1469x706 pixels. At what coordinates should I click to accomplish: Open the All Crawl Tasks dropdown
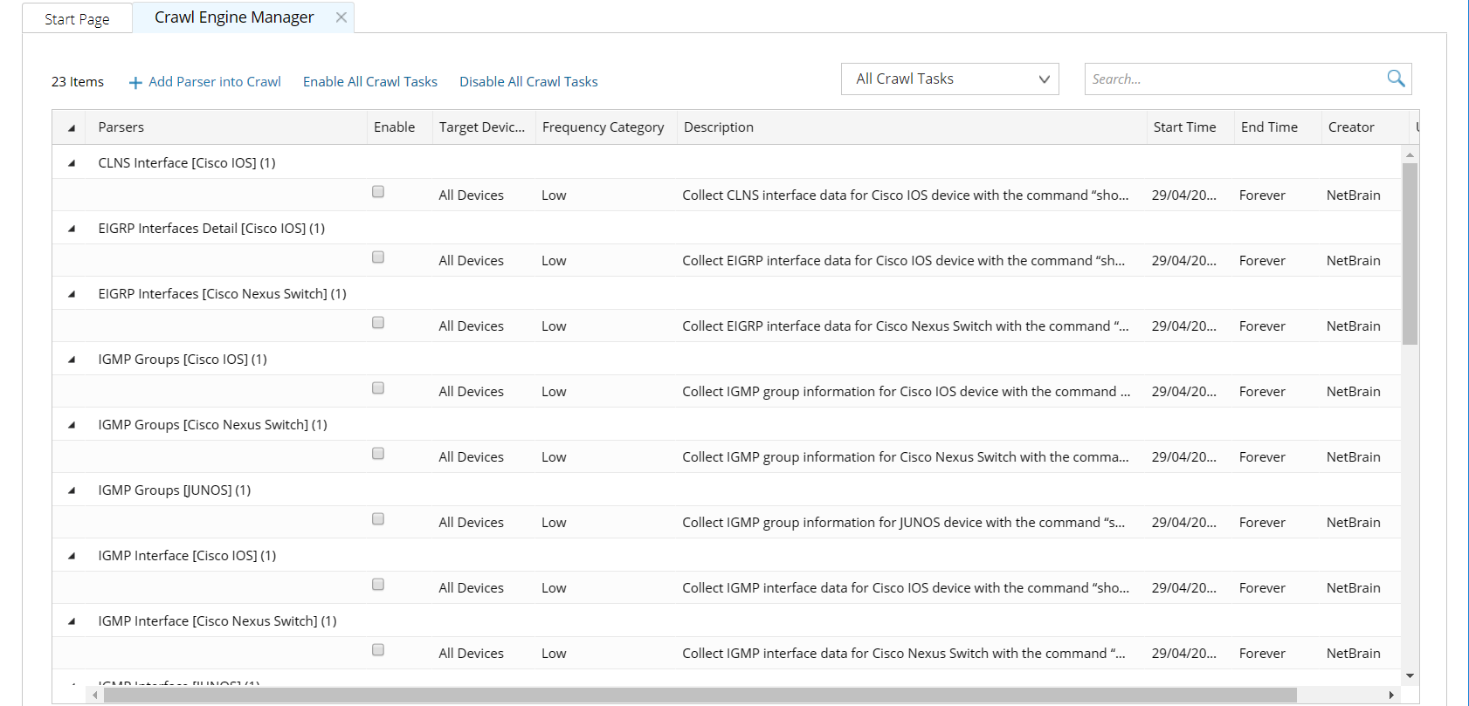tap(949, 79)
